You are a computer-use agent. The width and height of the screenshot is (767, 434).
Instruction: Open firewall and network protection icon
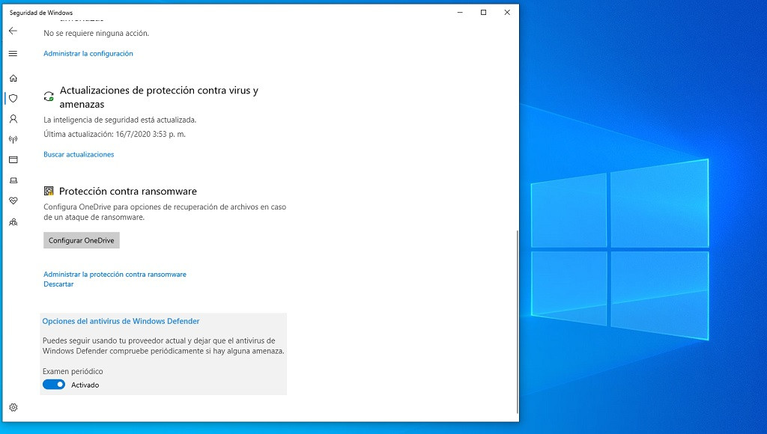point(13,139)
